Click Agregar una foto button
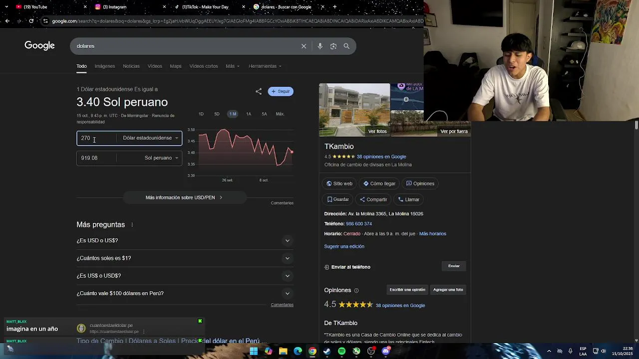 448,290
